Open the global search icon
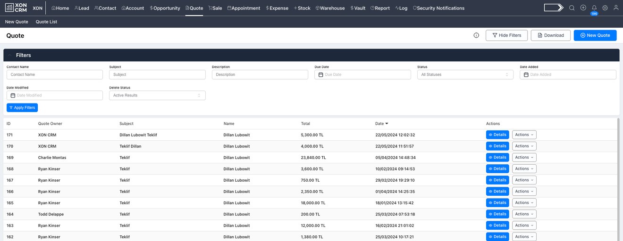Image resolution: width=623 pixels, height=241 pixels. point(572,8)
